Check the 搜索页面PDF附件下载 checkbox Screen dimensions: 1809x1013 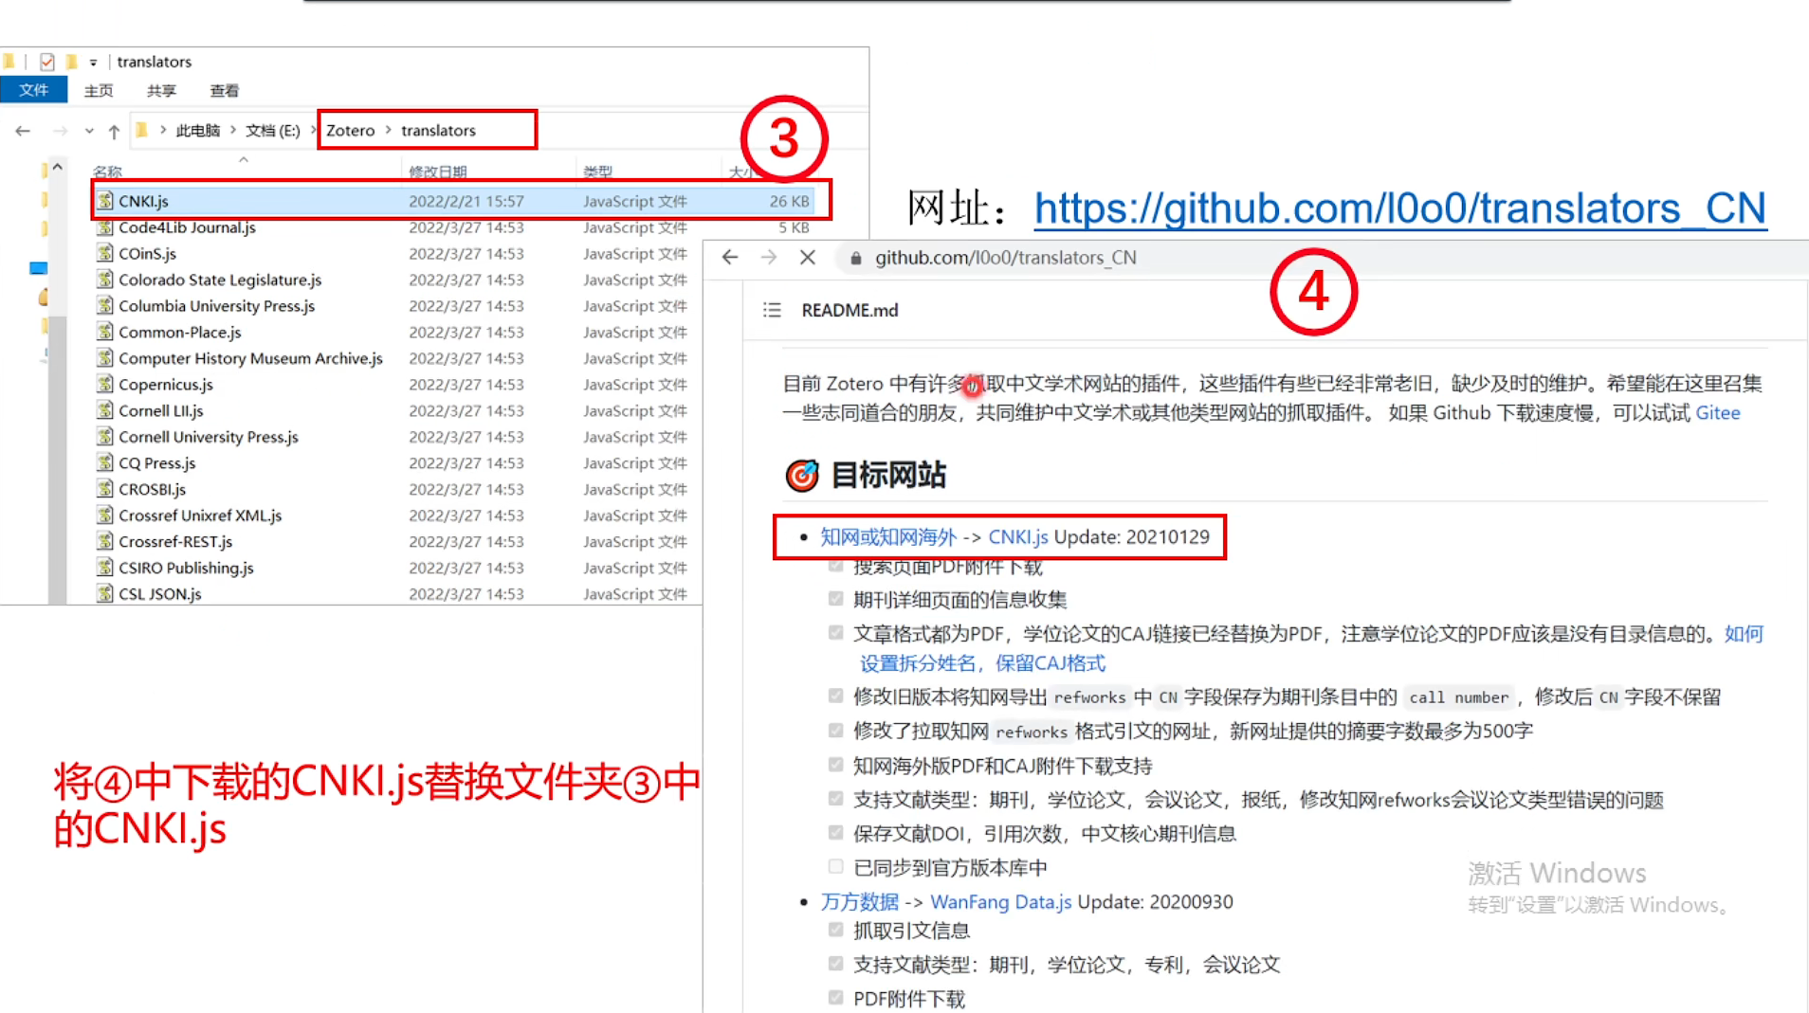(x=835, y=566)
